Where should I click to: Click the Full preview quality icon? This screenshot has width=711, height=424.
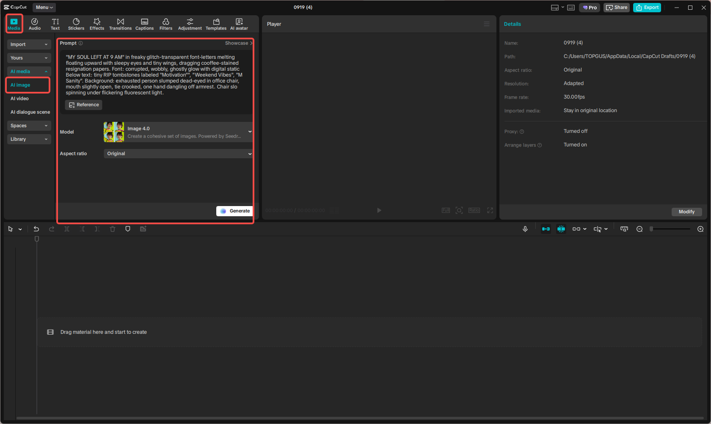click(446, 210)
